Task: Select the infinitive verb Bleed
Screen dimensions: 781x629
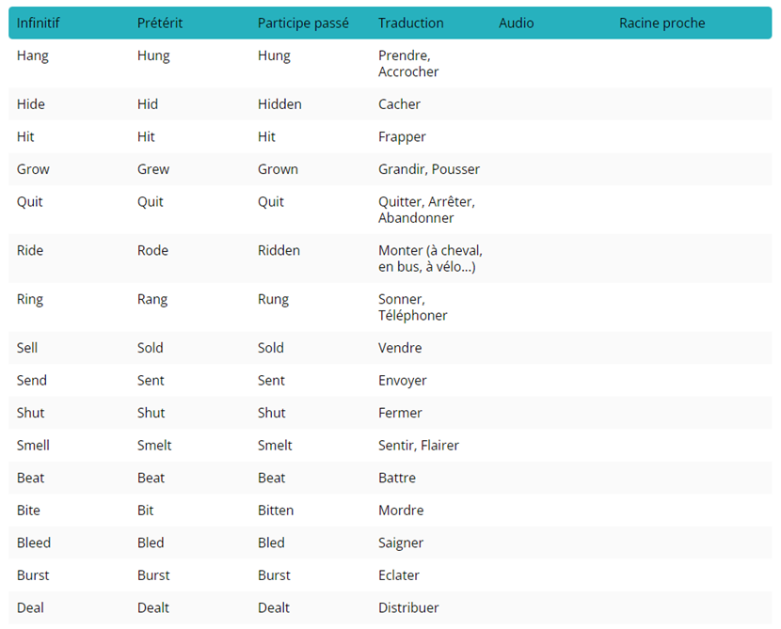Action: (x=34, y=543)
